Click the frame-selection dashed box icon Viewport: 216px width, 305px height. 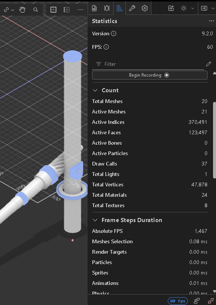point(67,10)
